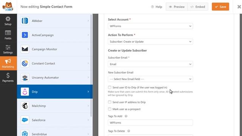Open the Payments dollar panel
This screenshot has width=242, height=136.
coord(8,77)
